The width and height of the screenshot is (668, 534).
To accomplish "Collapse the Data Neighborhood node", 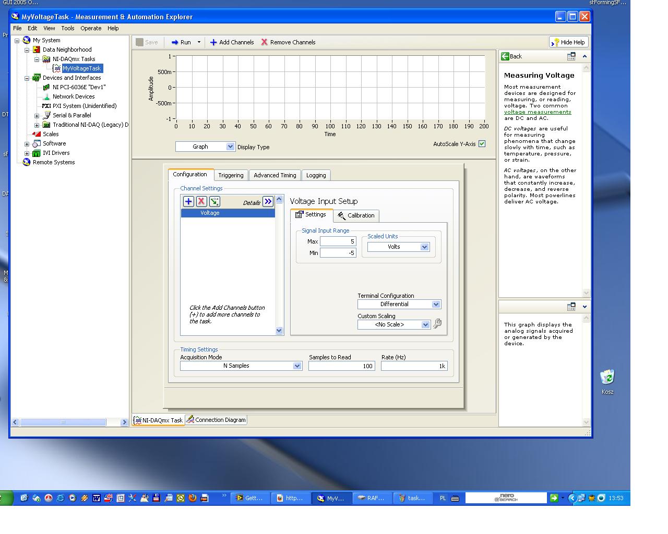I will coord(27,50).
